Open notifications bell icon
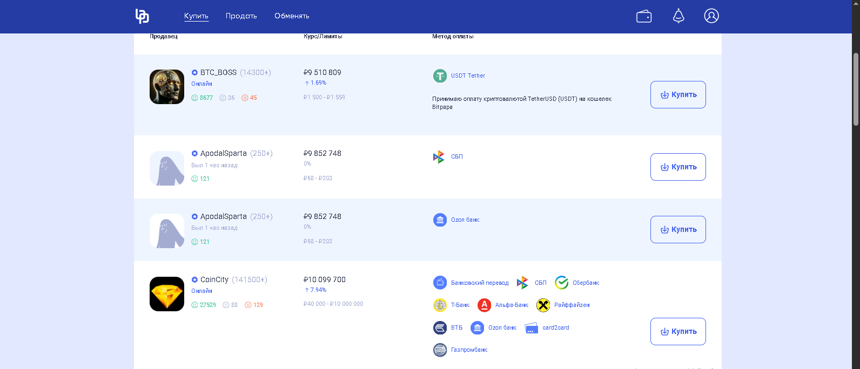 pos(678,16)
